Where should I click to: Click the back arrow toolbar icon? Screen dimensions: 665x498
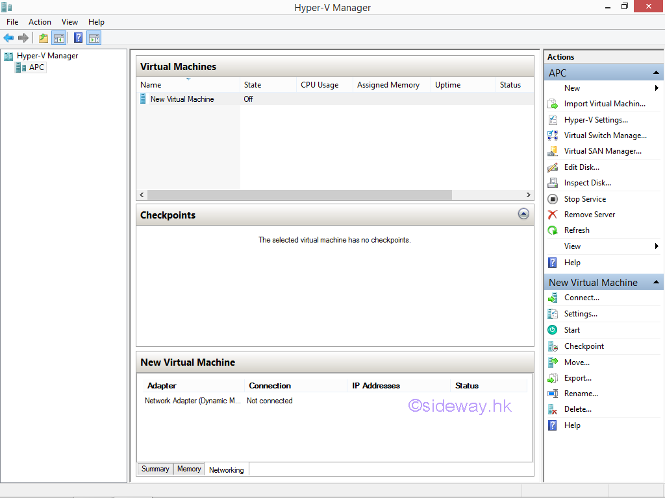pos(8,38)
